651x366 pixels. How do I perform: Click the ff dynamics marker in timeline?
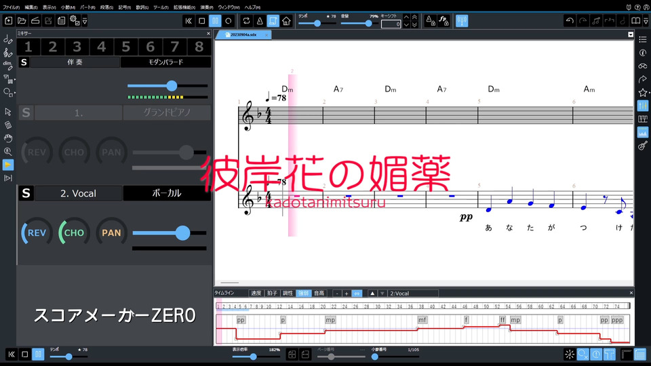502,320
